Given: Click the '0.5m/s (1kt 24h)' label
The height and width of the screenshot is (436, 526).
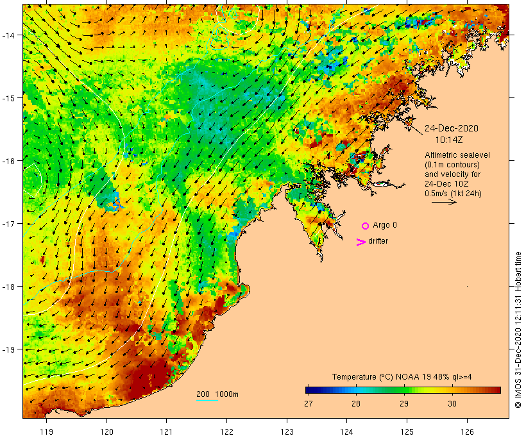Looking at the screenshot, I should (x=453, y=194).
